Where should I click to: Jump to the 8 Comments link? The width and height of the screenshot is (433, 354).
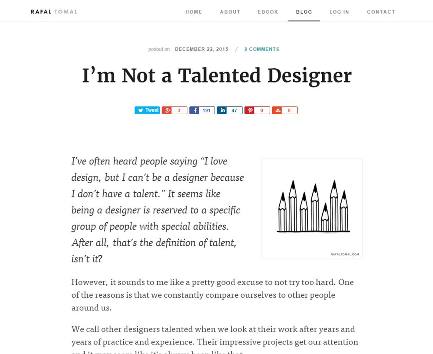[261, 49]
